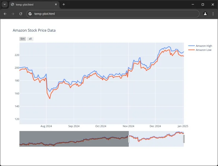The width and height of the screenshot is (218, 166).
Task: Reload the temp-plot.html page
Action: (21, 14)
